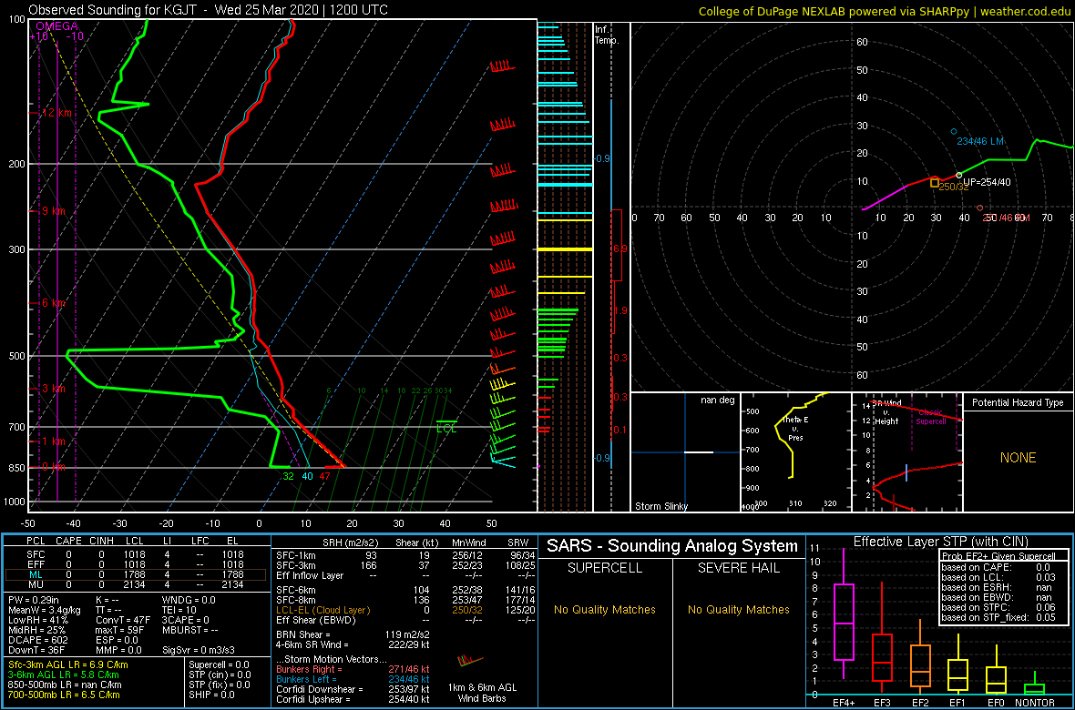The image size is (1075, 710).
Task: Click the green surface dewpoint value 32
Action: point(288,476)
